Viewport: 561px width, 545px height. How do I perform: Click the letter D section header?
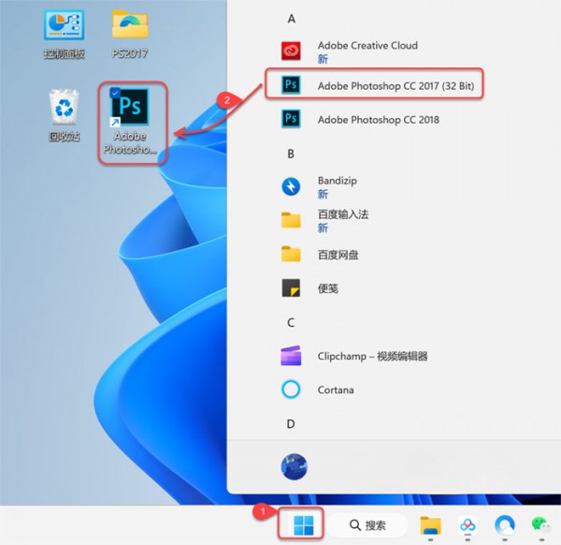click(x=291, y=424)
